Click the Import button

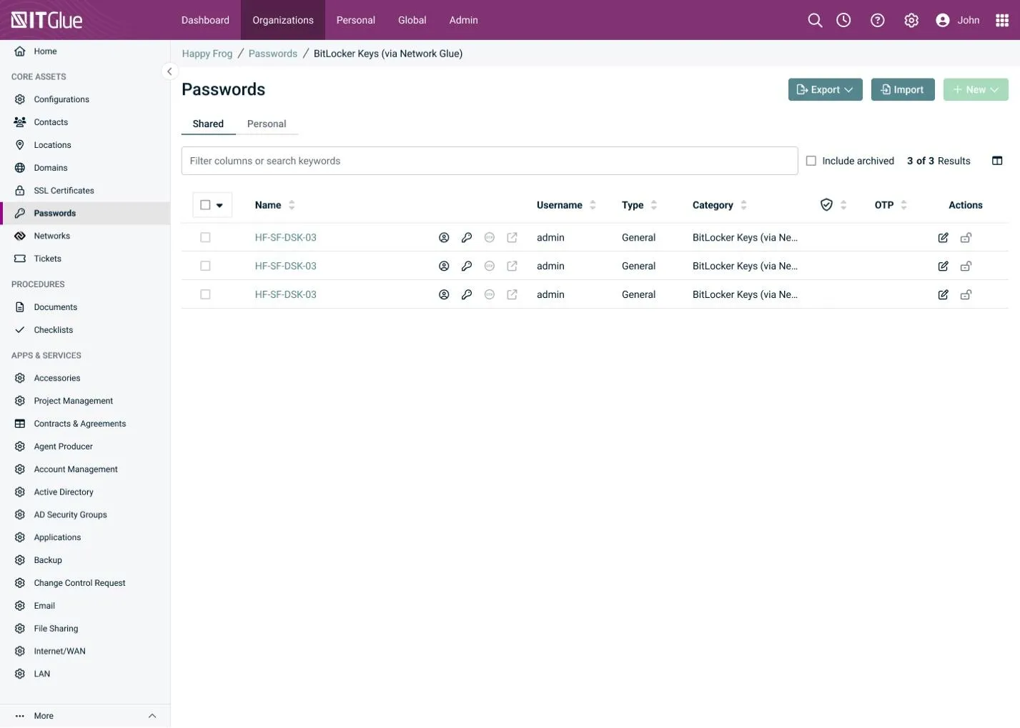pos(902,90)
